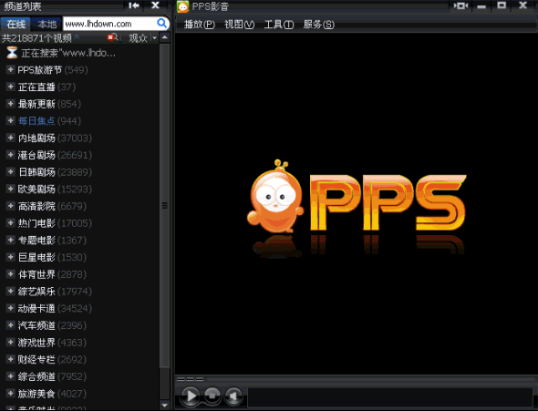This screenshot has width=538, height=411.
Task: Select the 综合频道 (7952) row
Action: pyautogui.click(x=80, y=376)
